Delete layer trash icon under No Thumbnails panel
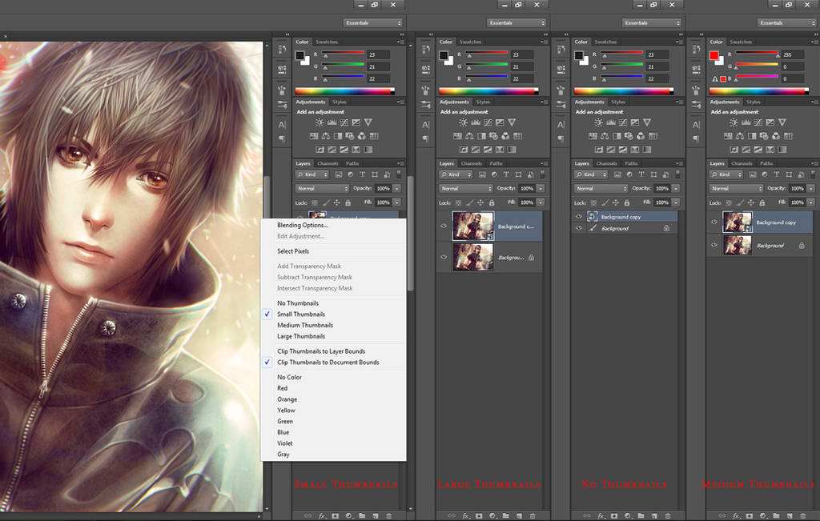The image size is (820, 521). point(668,515)
